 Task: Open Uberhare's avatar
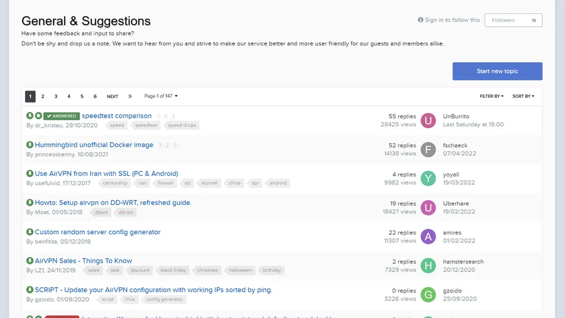pos(428,207)
